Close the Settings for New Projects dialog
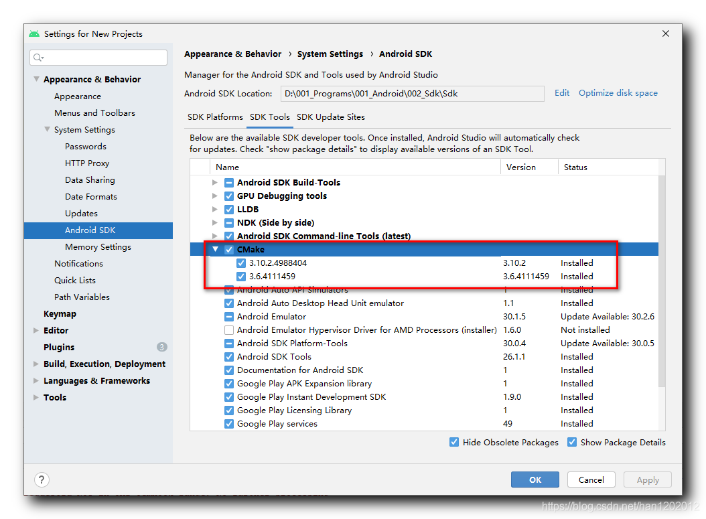 click(x=666, y=33)
